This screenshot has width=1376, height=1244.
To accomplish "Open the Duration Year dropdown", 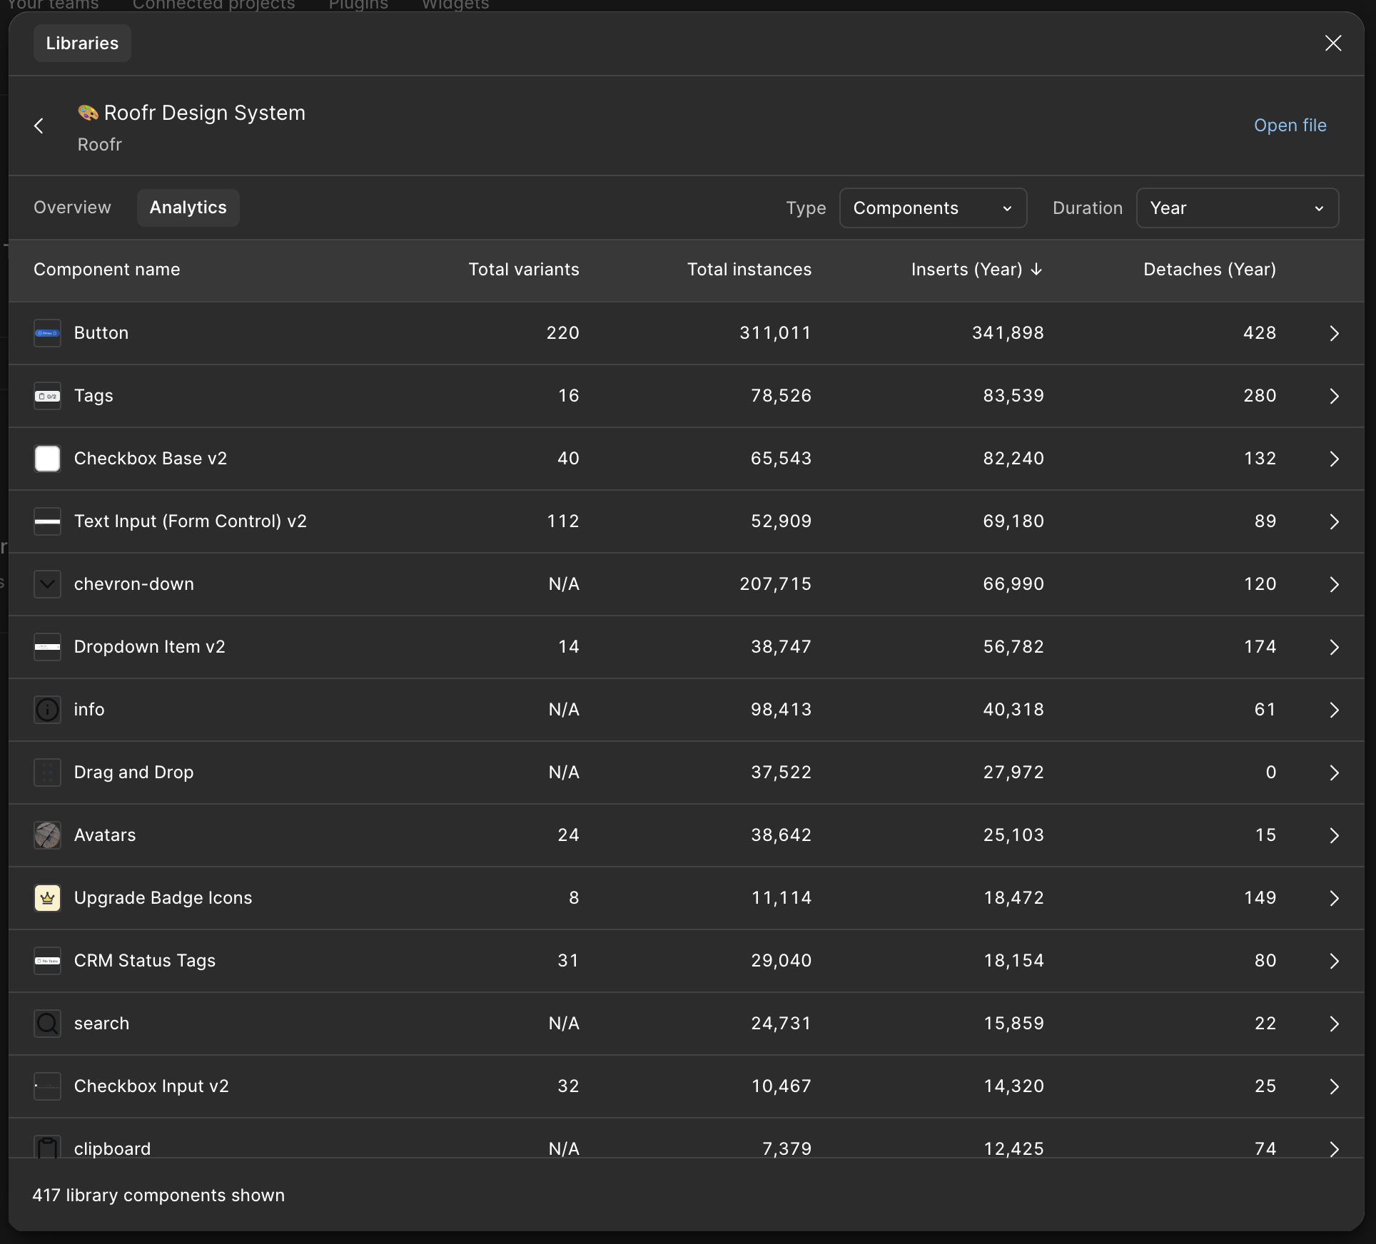I will [1237, 208].
